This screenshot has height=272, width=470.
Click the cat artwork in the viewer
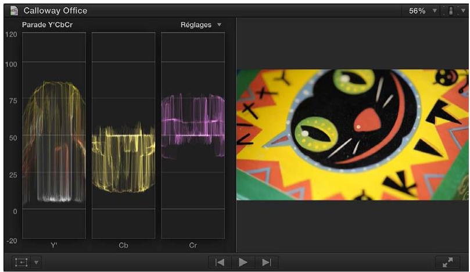[352, 135]
